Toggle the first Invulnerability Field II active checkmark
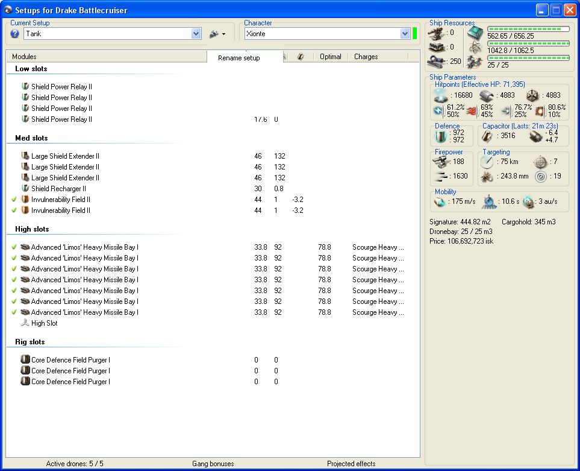Viewport: 580px width, 471px height. pyautogui.click(x=14, y=199)
